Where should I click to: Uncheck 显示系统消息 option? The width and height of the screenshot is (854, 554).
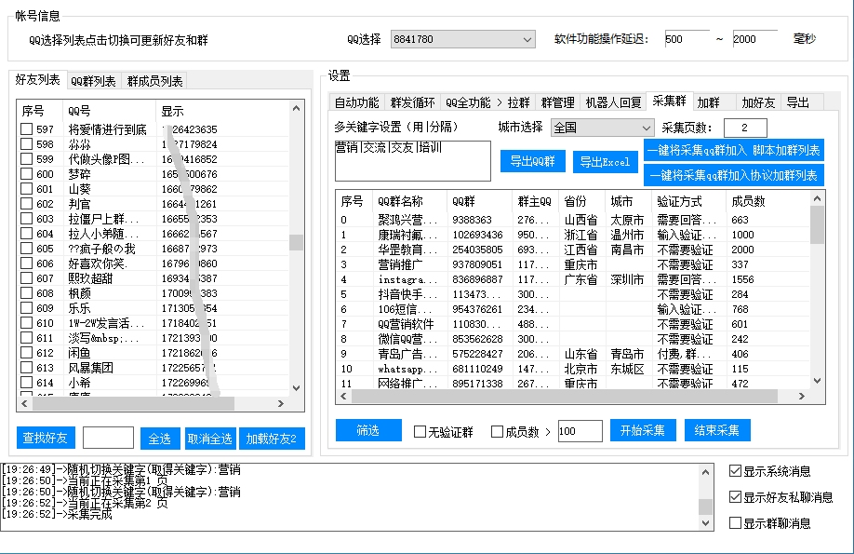(x=735, y=471)
